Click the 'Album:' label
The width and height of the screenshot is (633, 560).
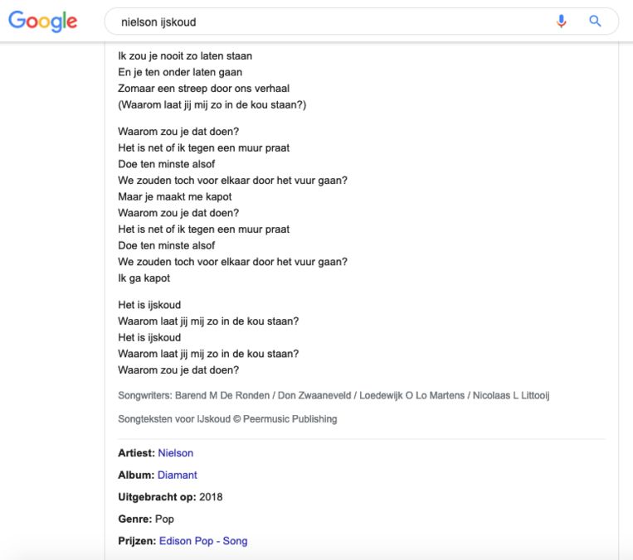pyautogui.click(x=136, y=476)
